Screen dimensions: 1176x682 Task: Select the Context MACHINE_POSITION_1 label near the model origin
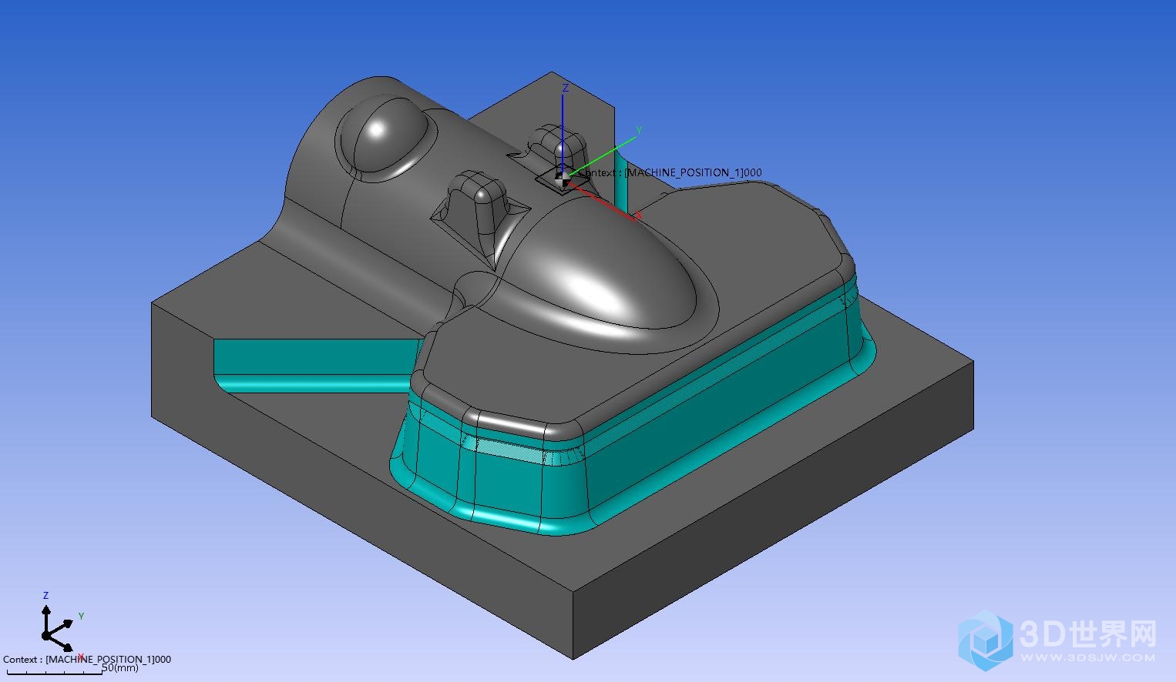coord(670,172)
